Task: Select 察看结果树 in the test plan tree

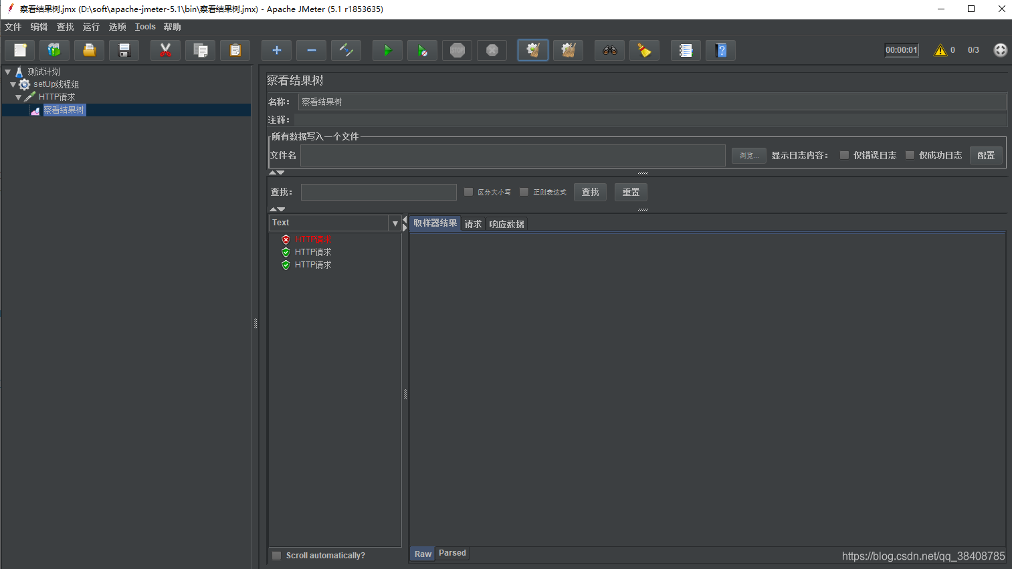Action: 64,110
